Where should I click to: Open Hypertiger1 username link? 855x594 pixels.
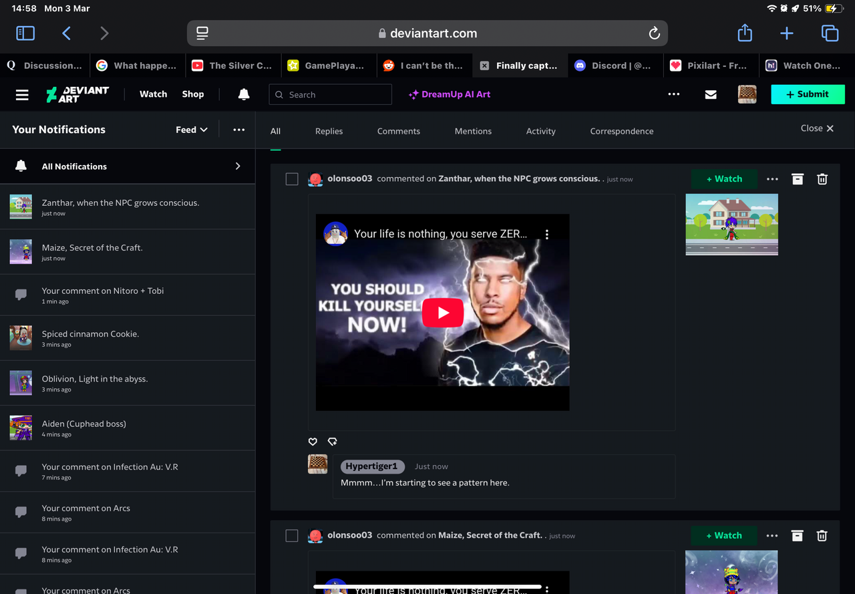click(x=371, y=466)
